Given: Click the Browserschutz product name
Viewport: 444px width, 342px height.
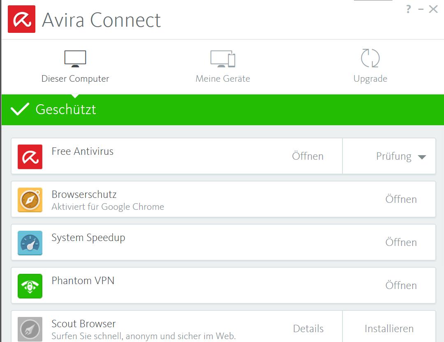Looking at the screenshot, I should 84,194.
